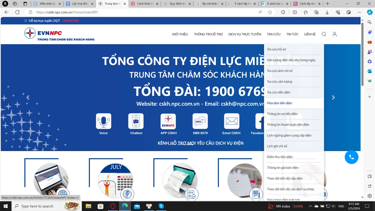375x211 pixels.
Task: Choose Tra cứu tiền điện menu entry
Action: coord(278,92)
